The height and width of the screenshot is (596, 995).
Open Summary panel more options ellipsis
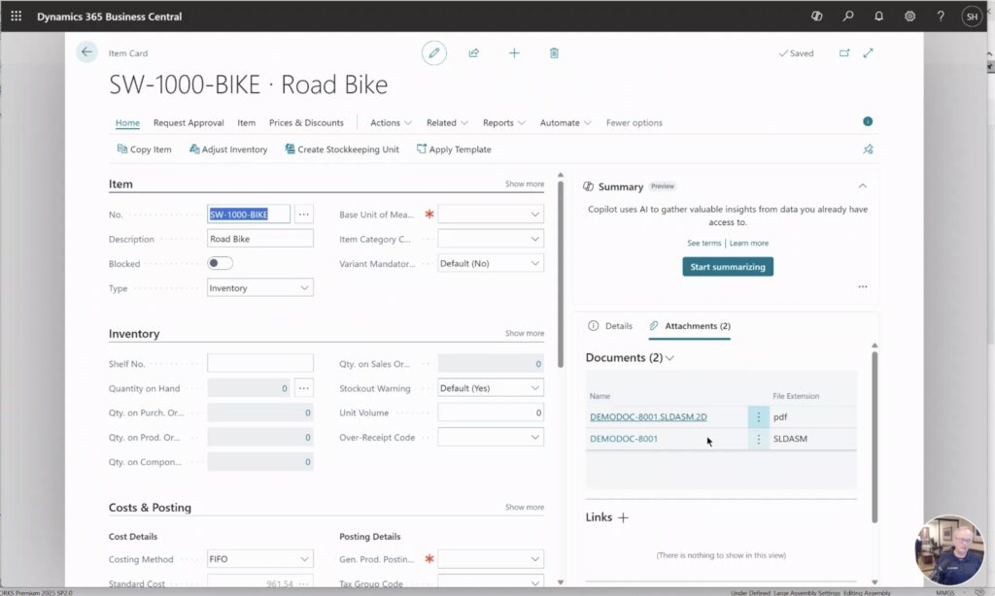[x=863, y=286]
